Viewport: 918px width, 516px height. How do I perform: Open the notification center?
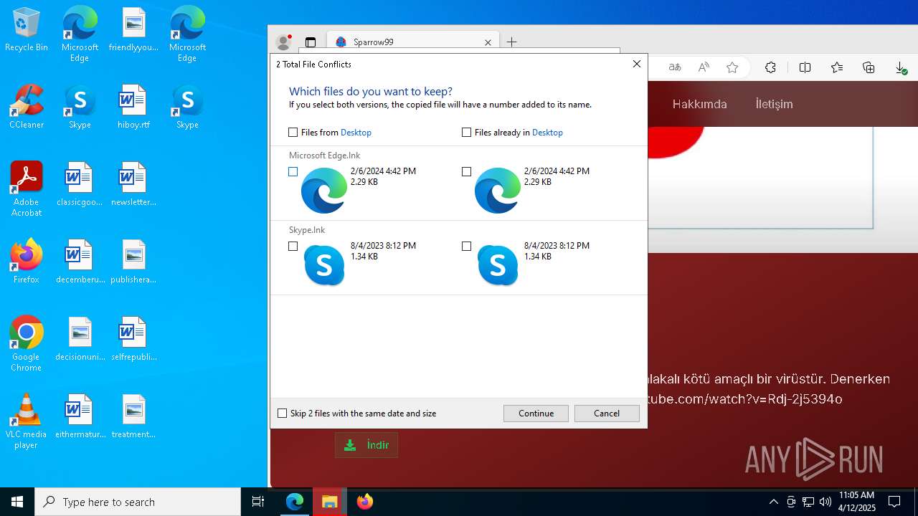tap(894, 502)
